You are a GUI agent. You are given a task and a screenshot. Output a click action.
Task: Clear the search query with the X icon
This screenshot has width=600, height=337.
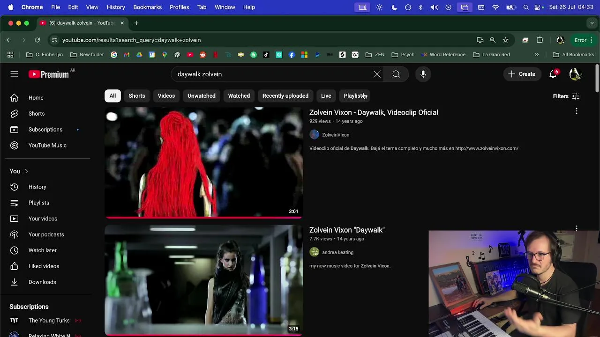click(377, 74)
